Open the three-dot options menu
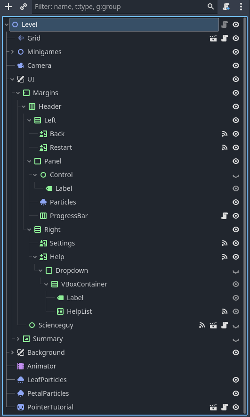 coord(241,7)
